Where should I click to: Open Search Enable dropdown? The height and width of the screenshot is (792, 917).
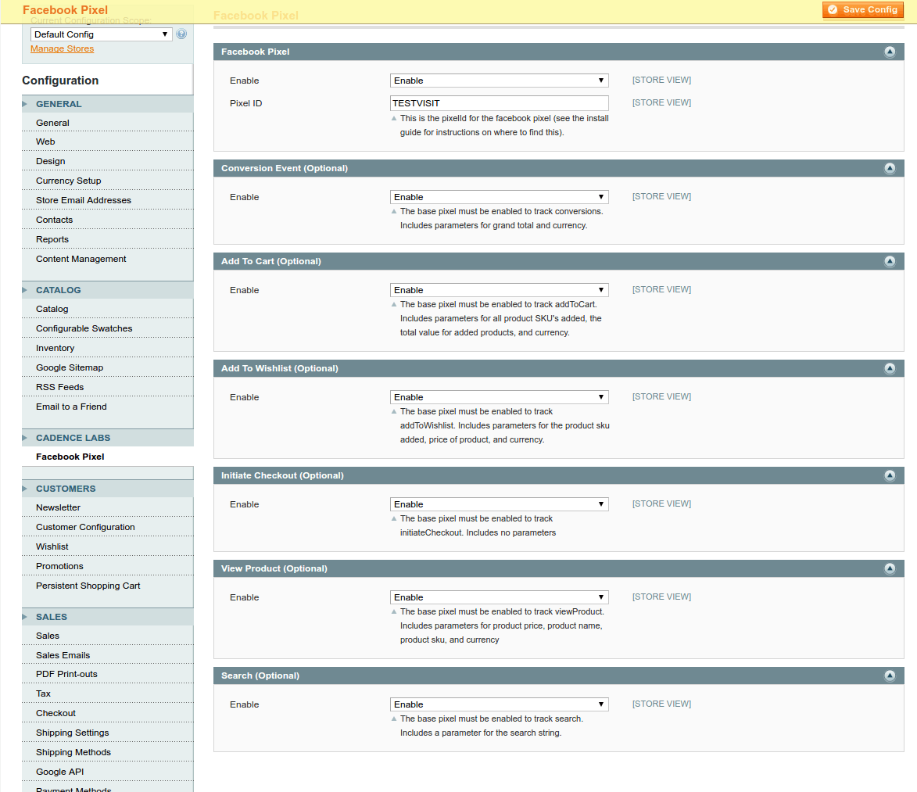pyautogui.click(x=499, y=704)
